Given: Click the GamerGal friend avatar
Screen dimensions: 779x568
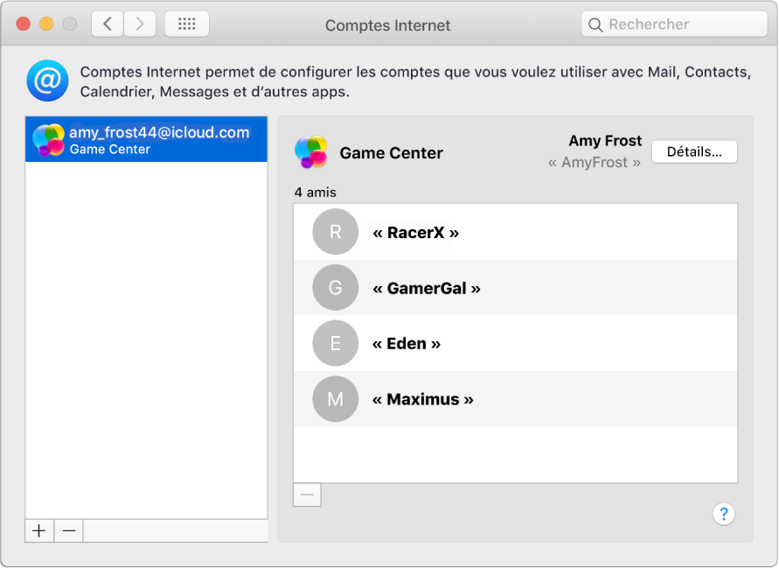Looking at the screenshot, I should point(335,288).
